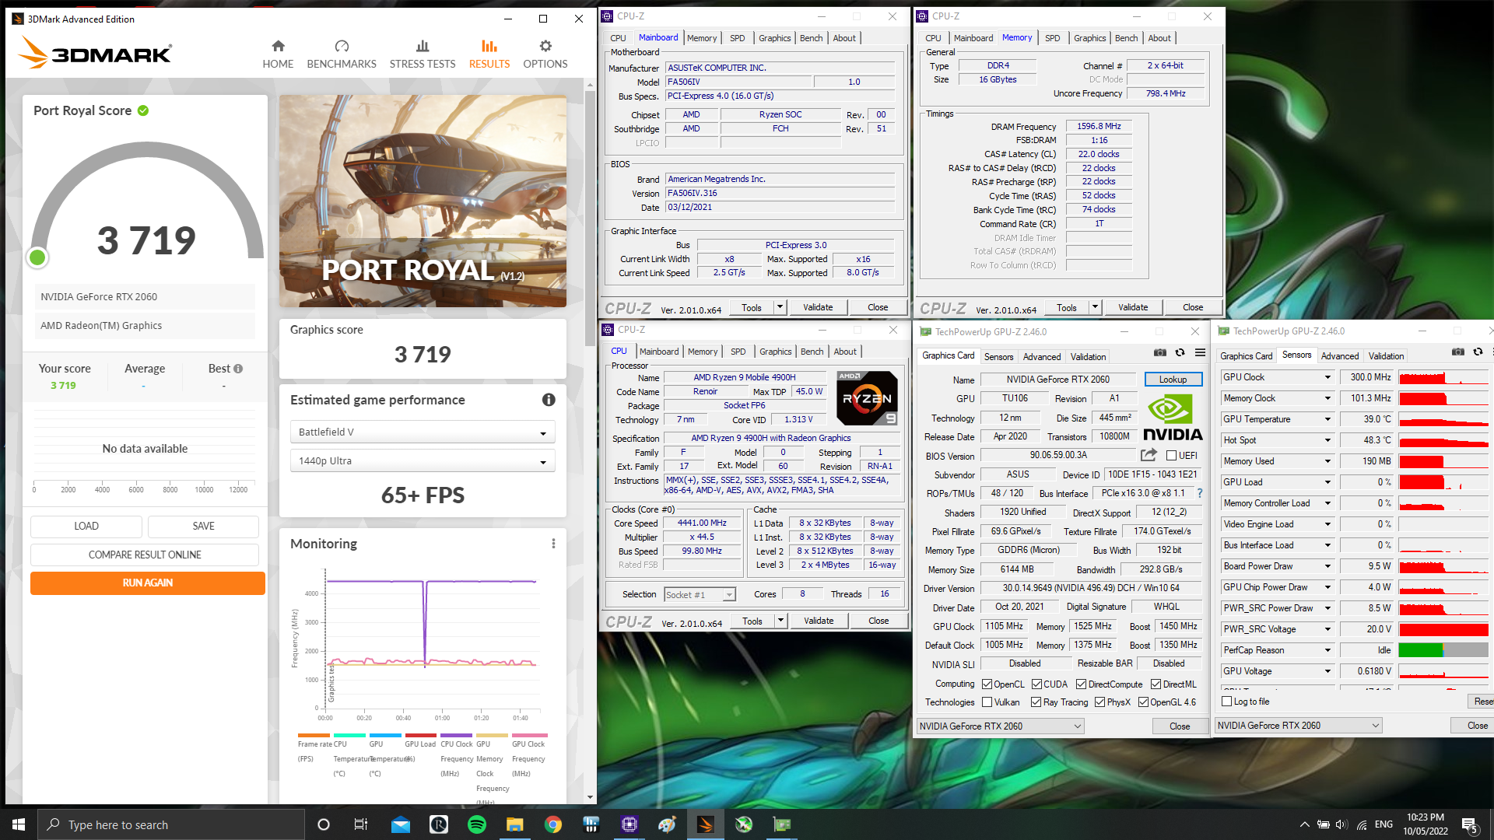
Task: Toggle the DirectML checkbox
Action: 1156,684
